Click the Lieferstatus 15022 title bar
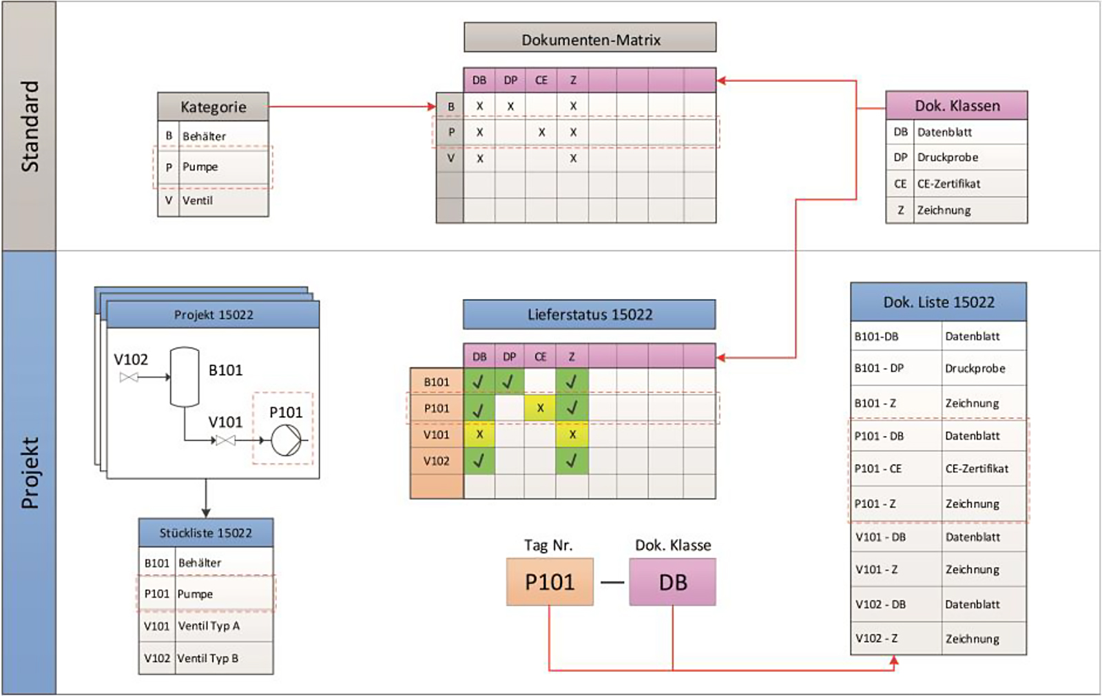 pyautogui.click(x=589, y=315)
